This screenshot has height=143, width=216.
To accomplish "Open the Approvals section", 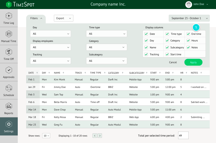I will [x=9, y=72].
